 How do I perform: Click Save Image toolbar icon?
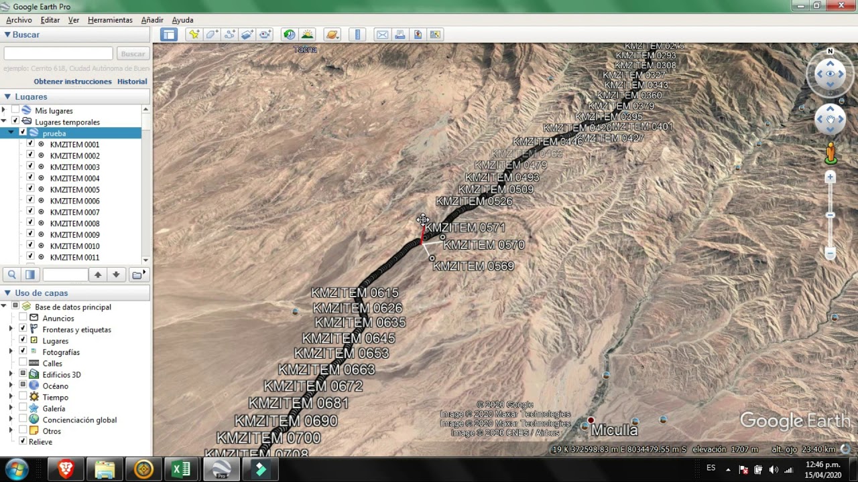418,35
